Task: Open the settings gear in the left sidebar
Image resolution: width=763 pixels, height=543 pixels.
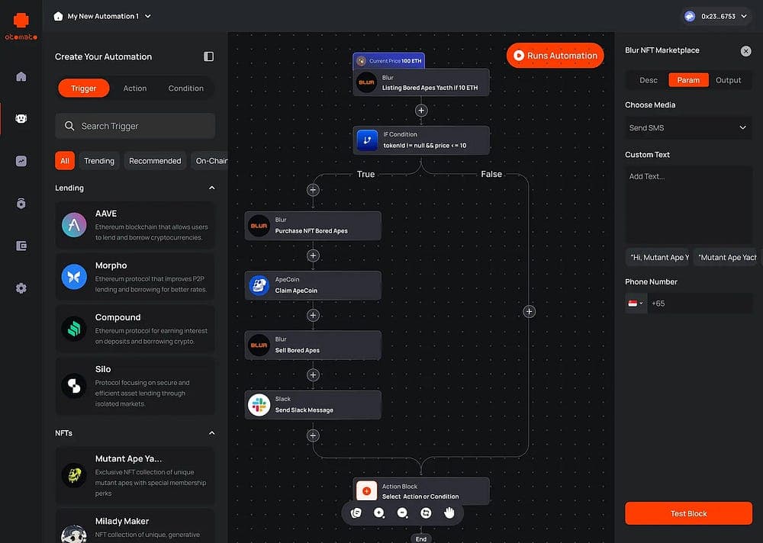Action: click(21, 288)
